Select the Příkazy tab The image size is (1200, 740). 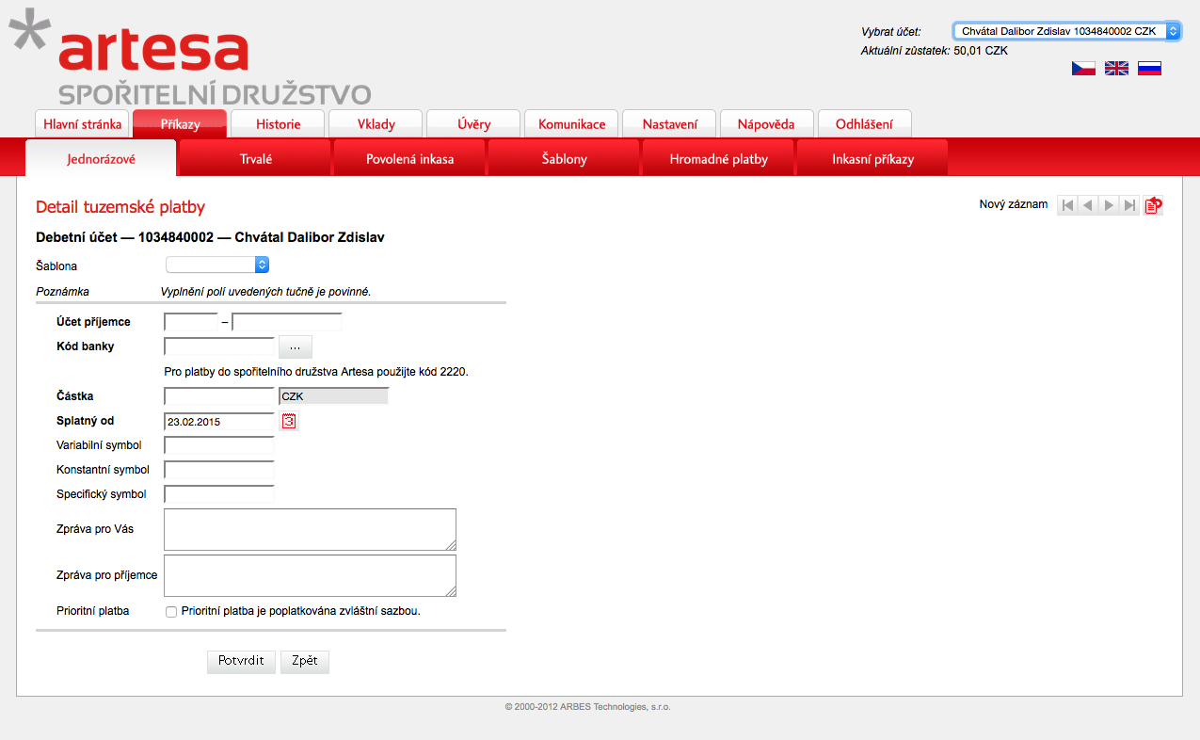pos(180,124)
